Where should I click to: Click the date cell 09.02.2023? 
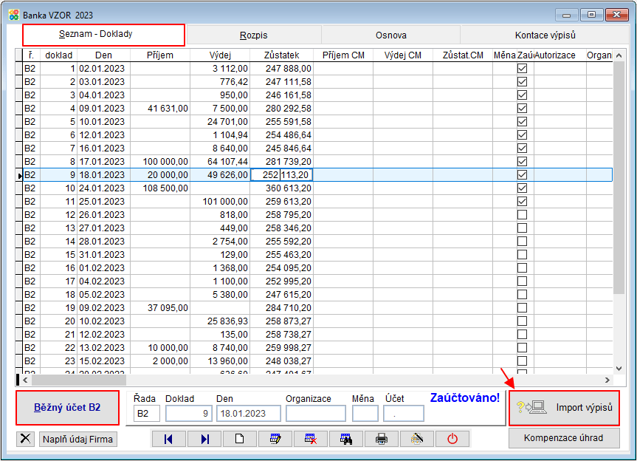[x=103, y=308]
